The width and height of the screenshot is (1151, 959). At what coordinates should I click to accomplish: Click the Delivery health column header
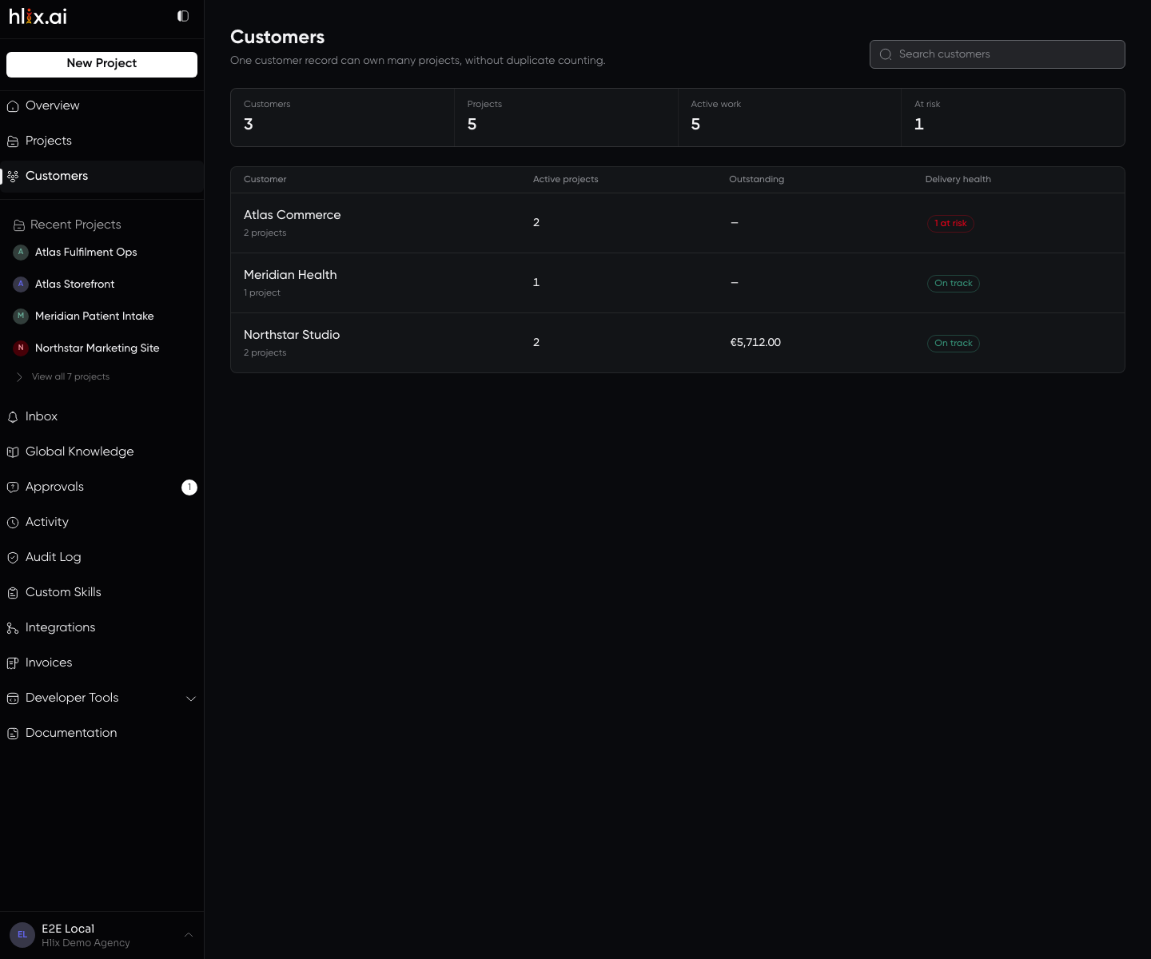coord(958,180)
